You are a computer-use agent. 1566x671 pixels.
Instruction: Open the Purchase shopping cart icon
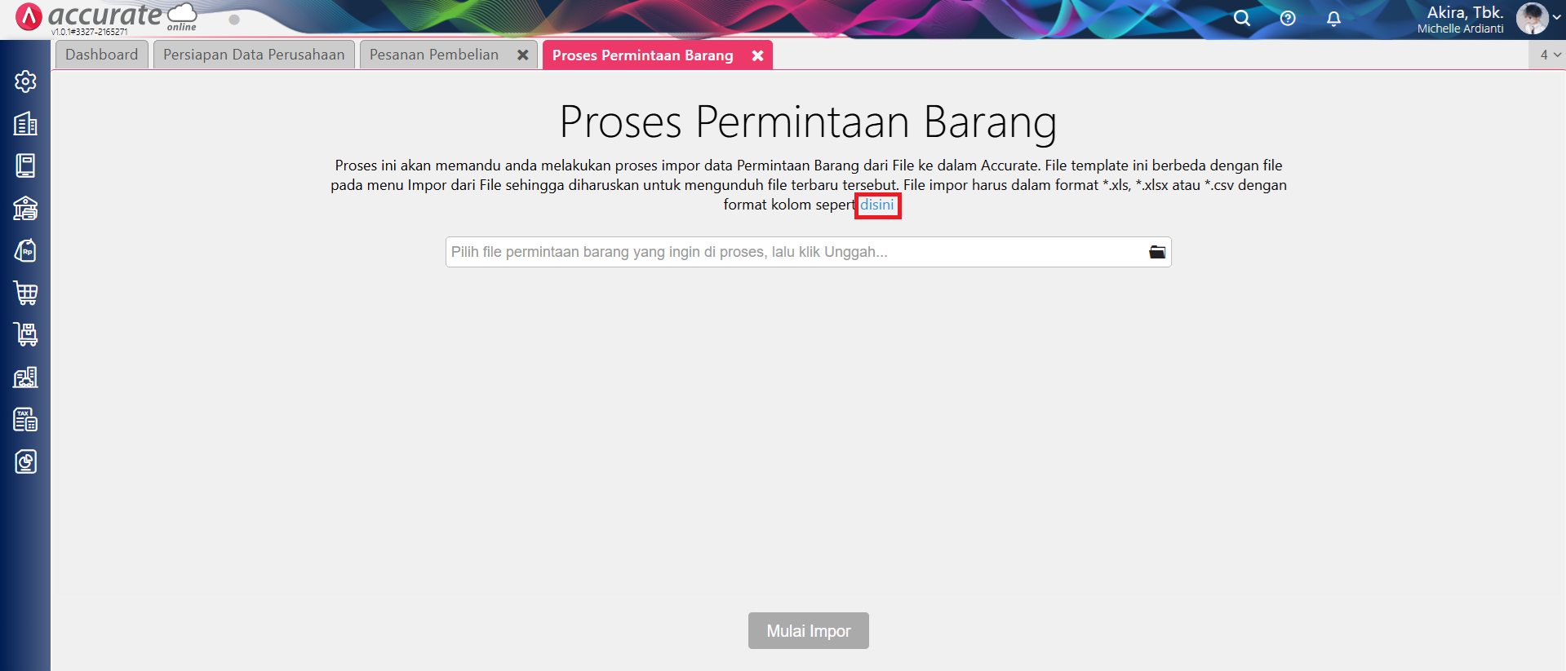[x=25, y=293]
